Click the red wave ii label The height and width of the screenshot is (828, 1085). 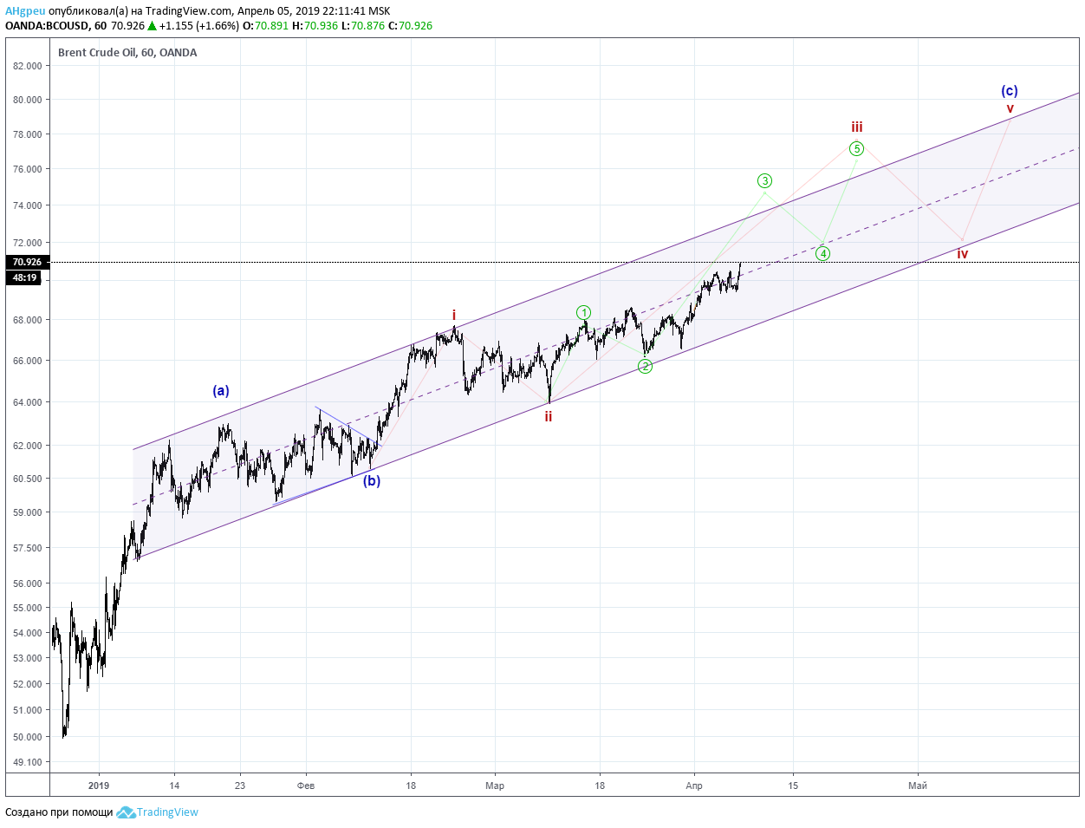click(549, 417)
